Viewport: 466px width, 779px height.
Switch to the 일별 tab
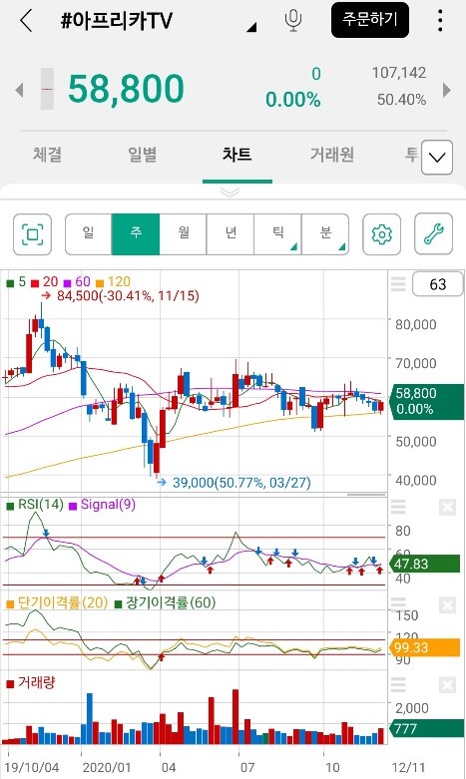pyautogui.click(x=143, y=155)
